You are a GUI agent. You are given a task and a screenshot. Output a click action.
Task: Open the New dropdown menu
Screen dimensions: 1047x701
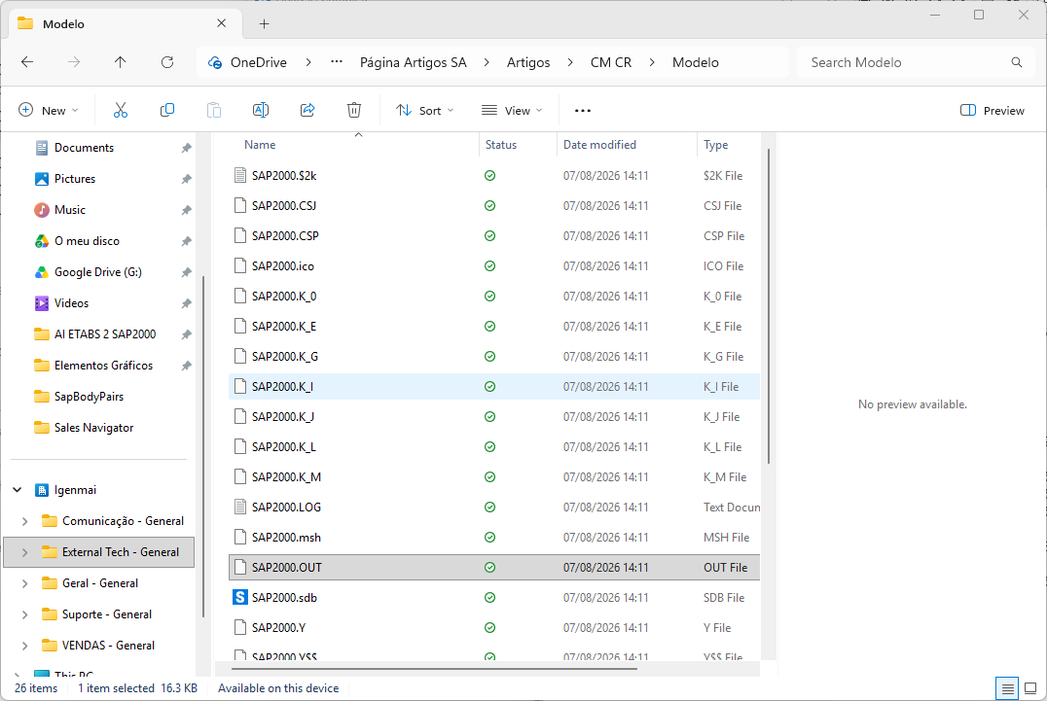(x=48, y=110)
